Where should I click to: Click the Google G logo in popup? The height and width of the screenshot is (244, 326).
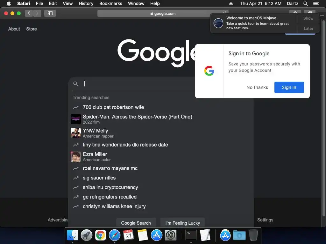coord(209,71)
